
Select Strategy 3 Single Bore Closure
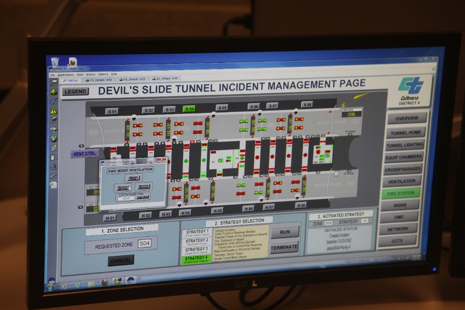point(197,251)
